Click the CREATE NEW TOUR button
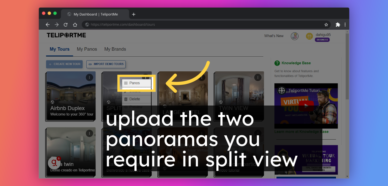 (64, 64)
